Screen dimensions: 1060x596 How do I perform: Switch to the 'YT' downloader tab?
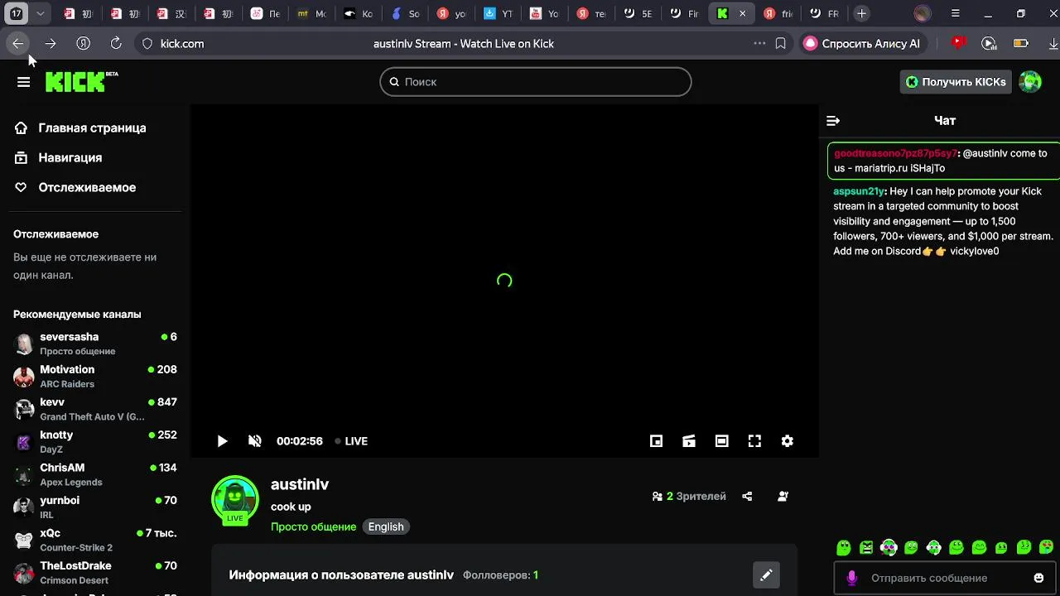tap(499, 13)
